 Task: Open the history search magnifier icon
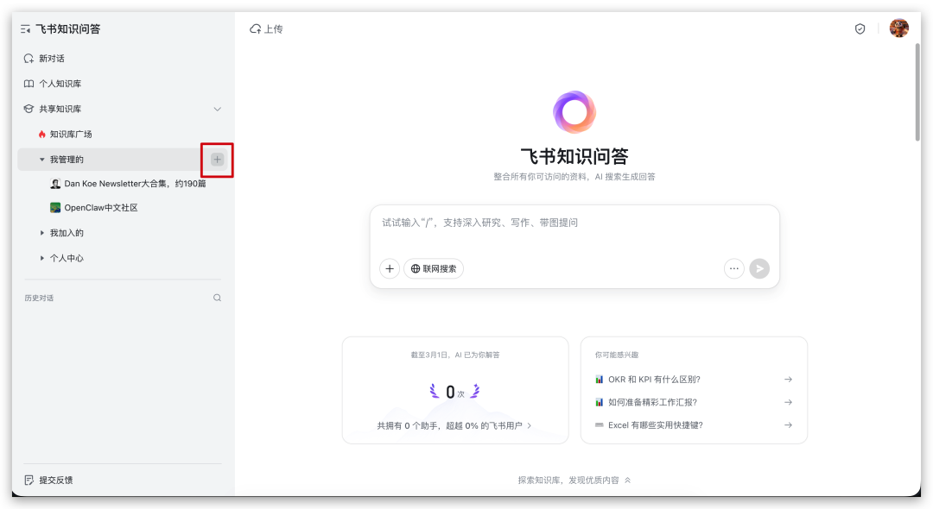pos(217,298)
